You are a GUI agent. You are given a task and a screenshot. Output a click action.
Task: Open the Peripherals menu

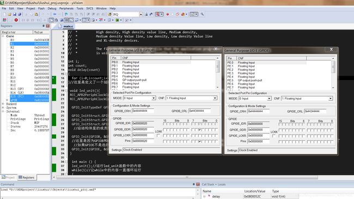pyautogui.click(x=66, y=8)
